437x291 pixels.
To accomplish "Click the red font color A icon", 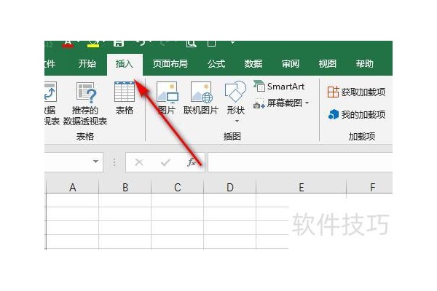I will [68, 44].
